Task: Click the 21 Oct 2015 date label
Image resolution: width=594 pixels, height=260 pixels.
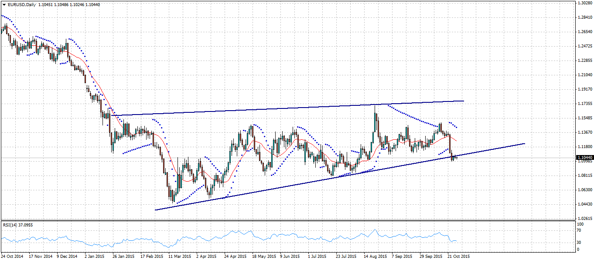Action: tap(459, 256)
